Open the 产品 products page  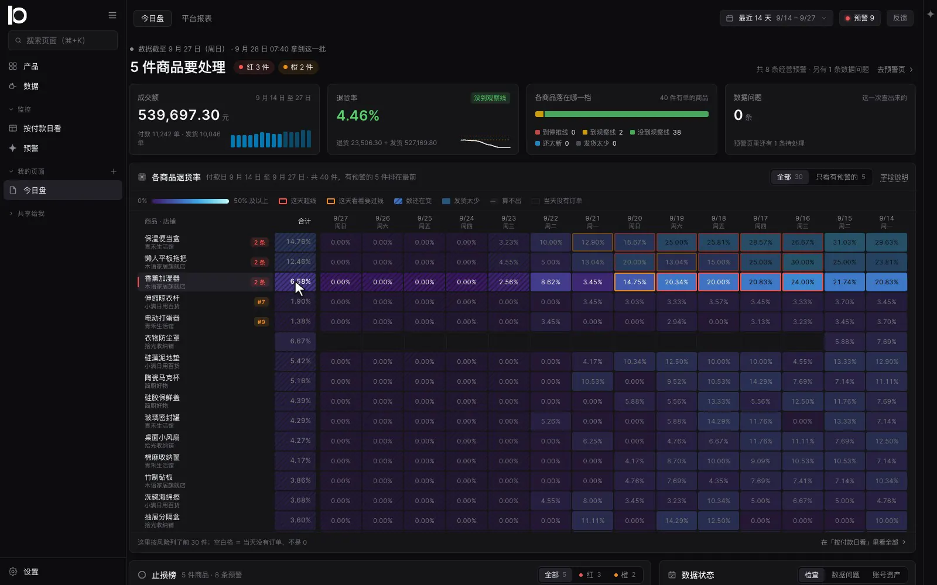pos(63,66)
